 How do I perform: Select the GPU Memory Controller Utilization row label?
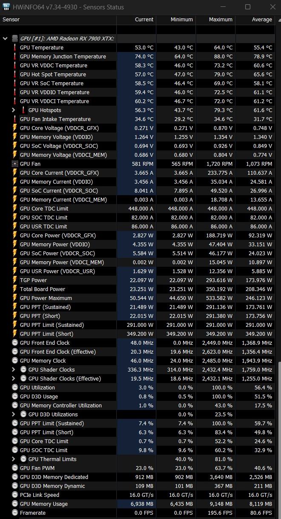click(x=61, y=405)
